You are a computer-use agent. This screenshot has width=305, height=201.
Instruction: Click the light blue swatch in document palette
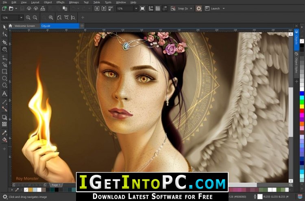pos(35,190)
